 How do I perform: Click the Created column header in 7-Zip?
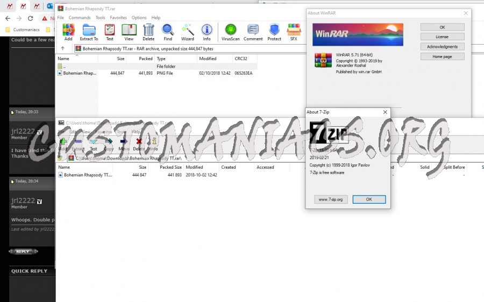237,167
